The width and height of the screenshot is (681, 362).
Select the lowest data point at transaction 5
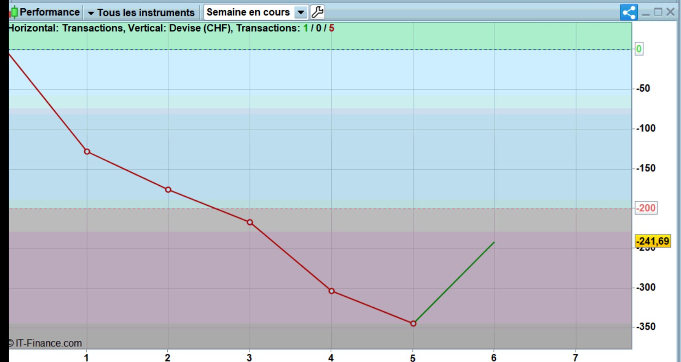pos(413,324)
